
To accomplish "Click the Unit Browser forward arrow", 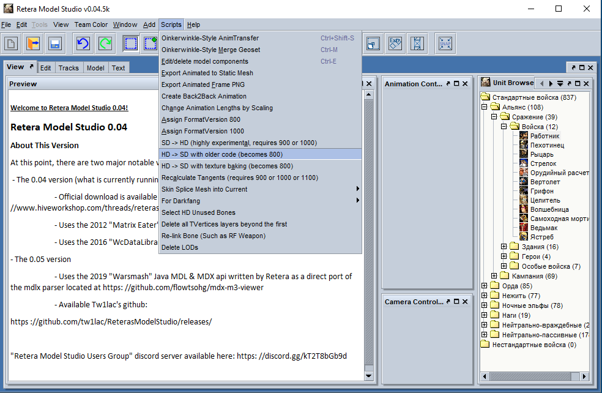I will pos(551,83).
